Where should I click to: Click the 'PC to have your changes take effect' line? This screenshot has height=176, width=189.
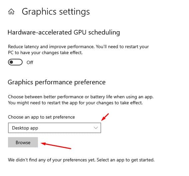point(45,53)
